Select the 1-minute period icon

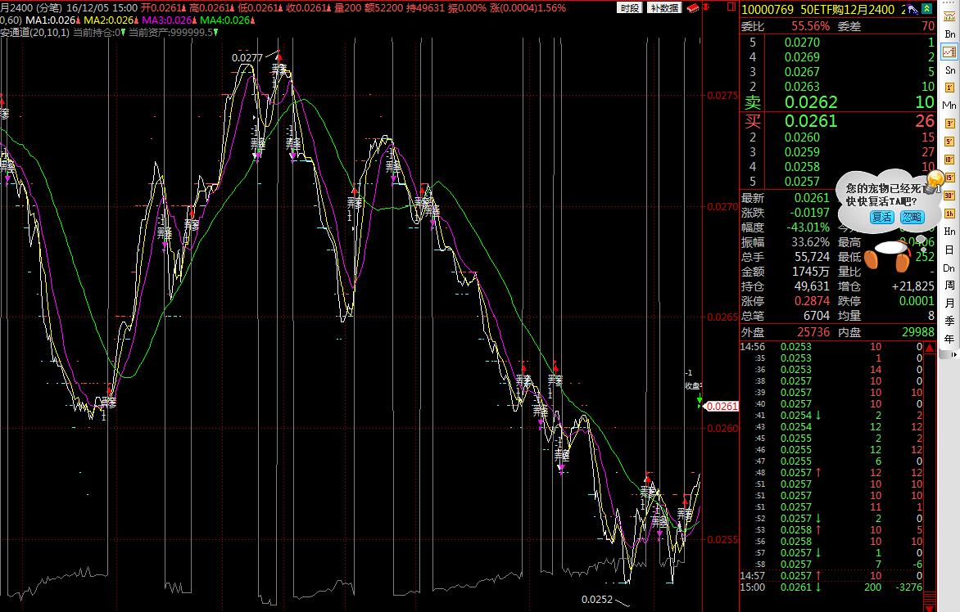tap(949, 88)
